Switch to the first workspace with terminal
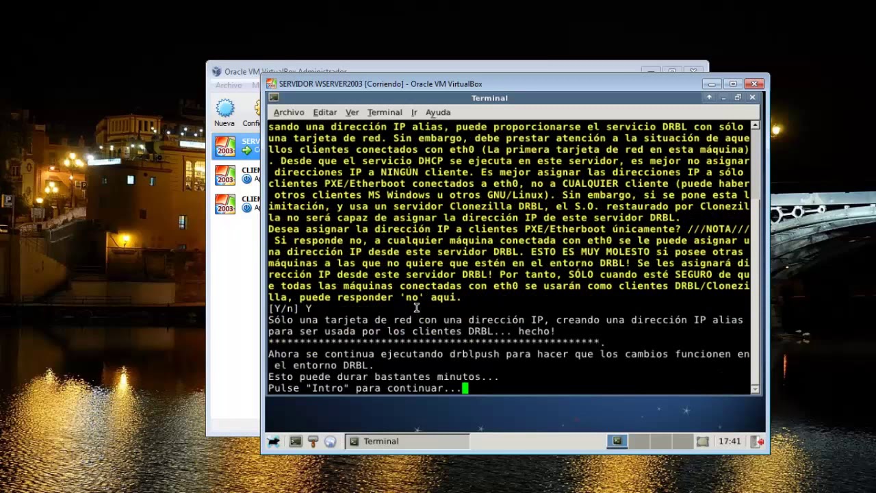Viewport: 876px width, 493px height. pyautogui.click(x=617, y=442)
